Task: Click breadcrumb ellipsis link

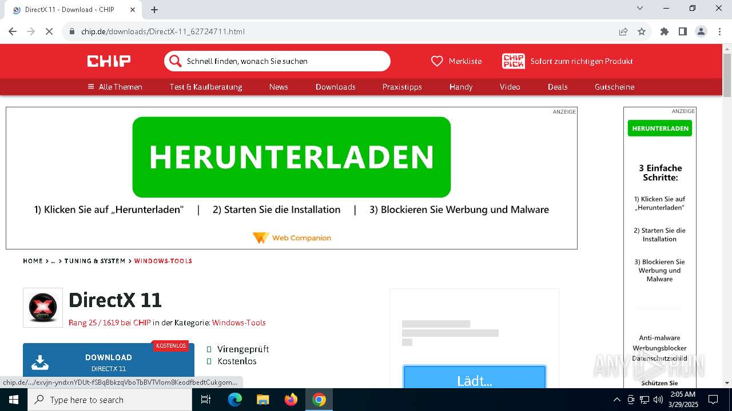Action: [x=53, y=261]
